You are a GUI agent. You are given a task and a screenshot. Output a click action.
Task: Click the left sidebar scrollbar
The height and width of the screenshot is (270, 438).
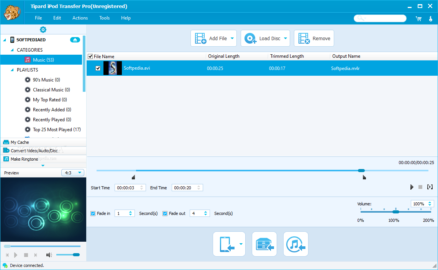click(84, 63)
